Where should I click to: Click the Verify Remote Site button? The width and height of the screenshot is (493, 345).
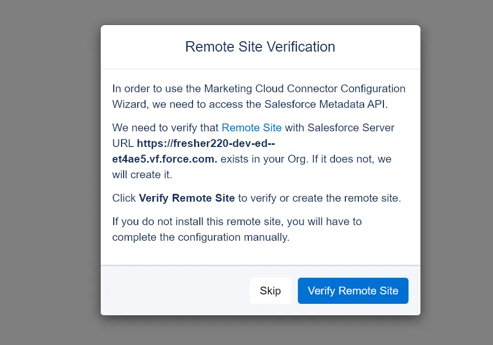pos(353,291)
